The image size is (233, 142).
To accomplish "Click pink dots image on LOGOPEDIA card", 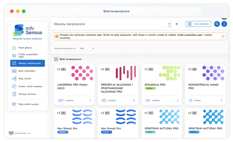I will 82,73.
